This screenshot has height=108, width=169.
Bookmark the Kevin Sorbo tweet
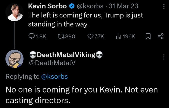(x=148, y=37)
